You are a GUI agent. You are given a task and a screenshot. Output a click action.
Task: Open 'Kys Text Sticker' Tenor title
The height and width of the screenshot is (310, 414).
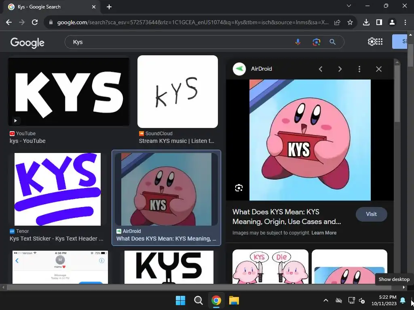coord(57,239)
